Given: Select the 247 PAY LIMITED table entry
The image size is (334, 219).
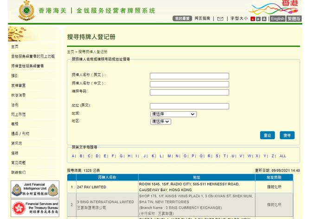Looking at the screenshot, I should pos(91,187).
